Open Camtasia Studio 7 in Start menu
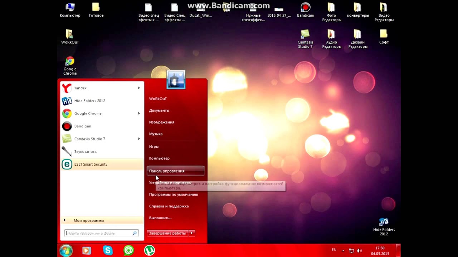This screenshot has width=458, height=257. [x=102, y=138]
